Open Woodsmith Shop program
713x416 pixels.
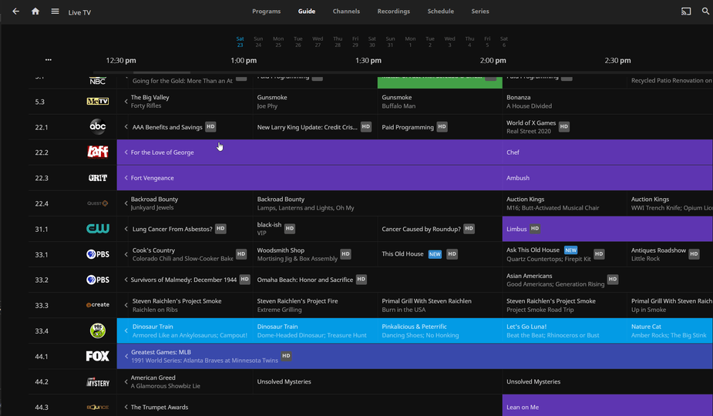click(314, 254)
